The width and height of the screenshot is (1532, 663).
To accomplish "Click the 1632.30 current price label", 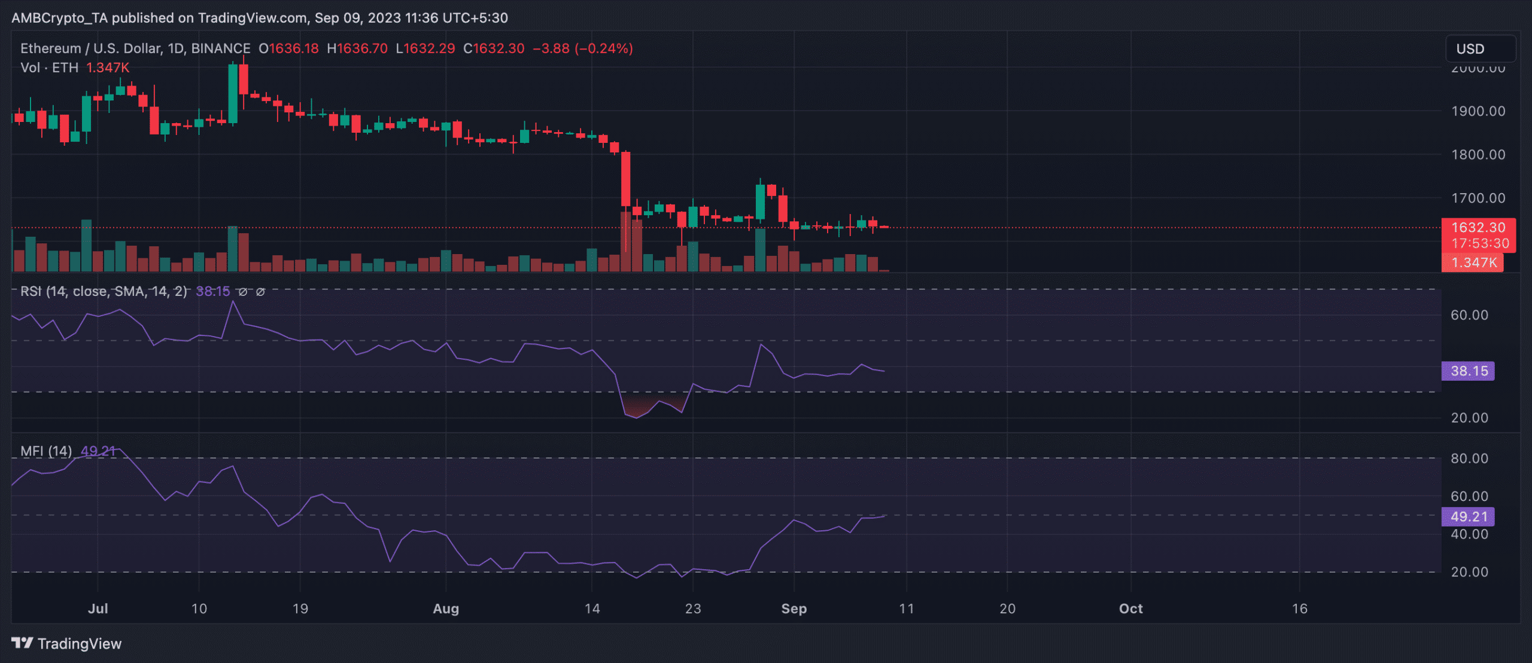I will [1478, 227].
